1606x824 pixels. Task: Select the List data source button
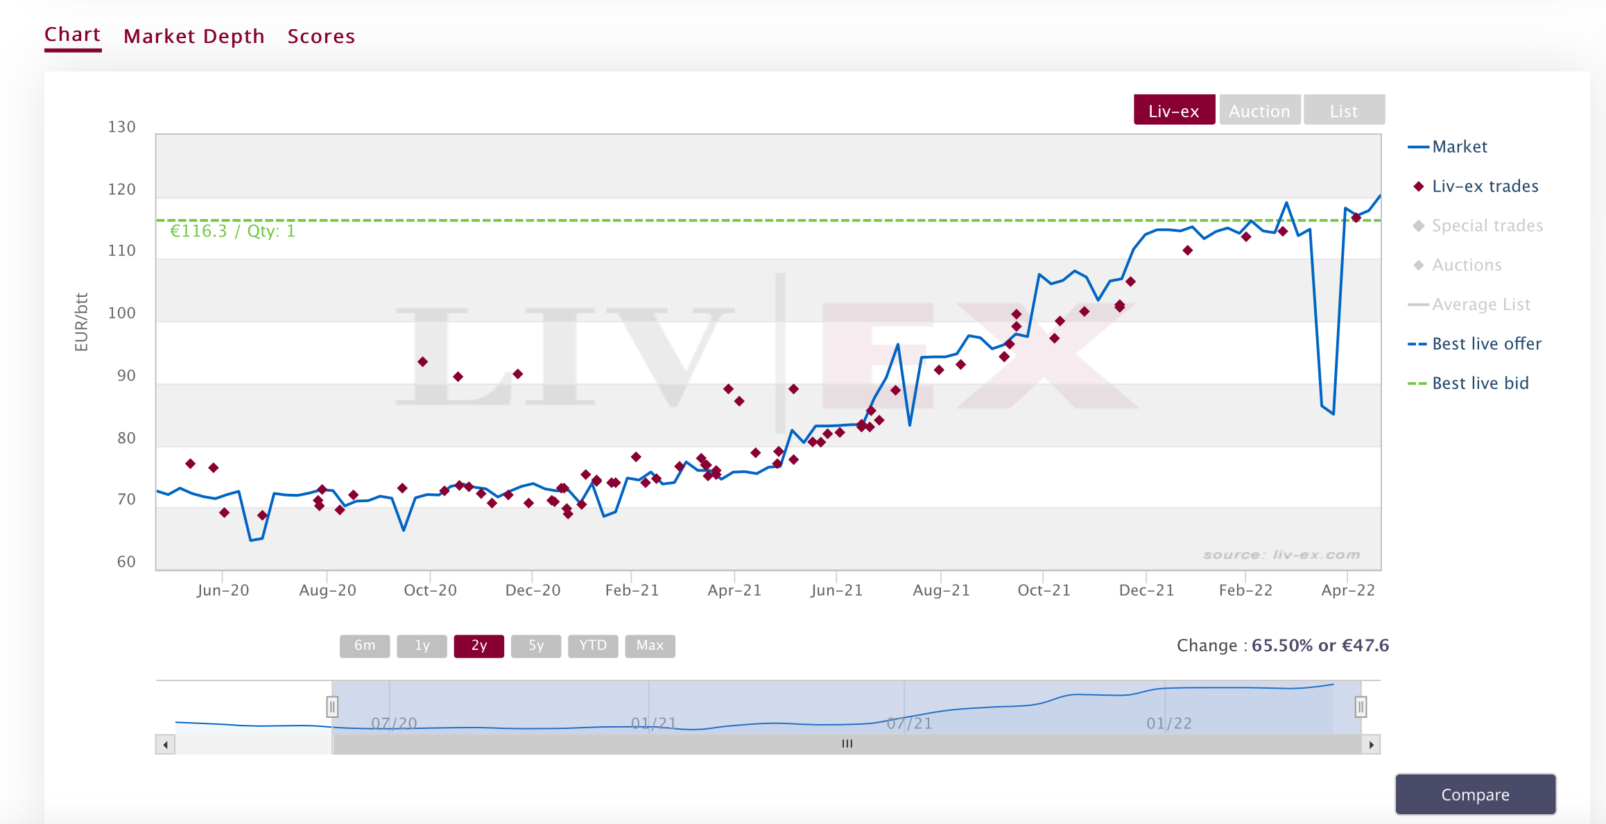point(1344,110)
